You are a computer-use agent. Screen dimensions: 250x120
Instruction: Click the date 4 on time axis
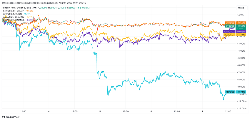click(49, 111)
